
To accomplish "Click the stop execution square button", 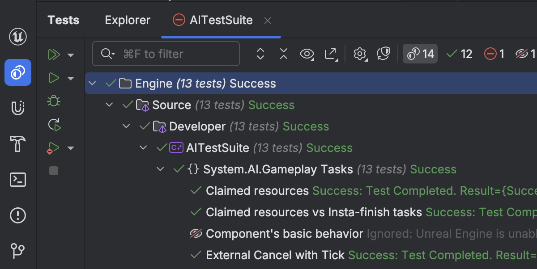I will [54, 171].
